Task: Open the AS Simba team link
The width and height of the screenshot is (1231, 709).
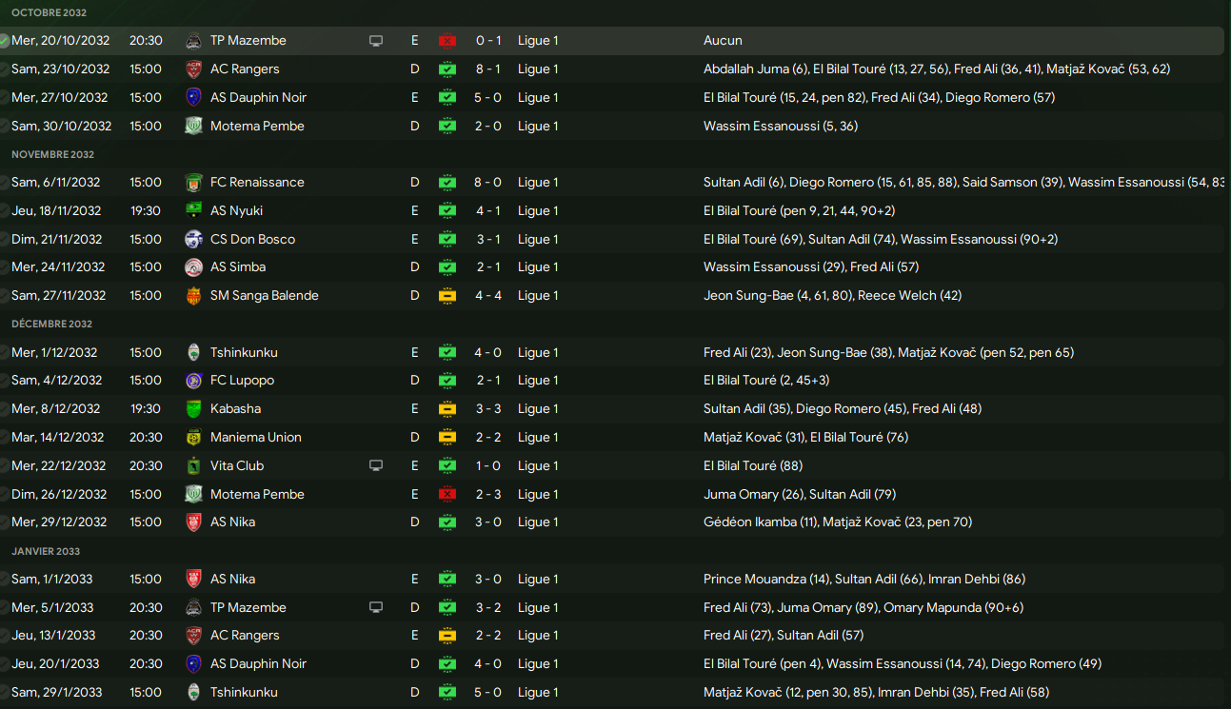Action: (x=237, y=267)
